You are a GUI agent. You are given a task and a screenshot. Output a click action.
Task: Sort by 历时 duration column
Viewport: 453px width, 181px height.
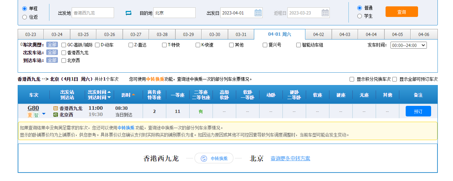point(128,95)
